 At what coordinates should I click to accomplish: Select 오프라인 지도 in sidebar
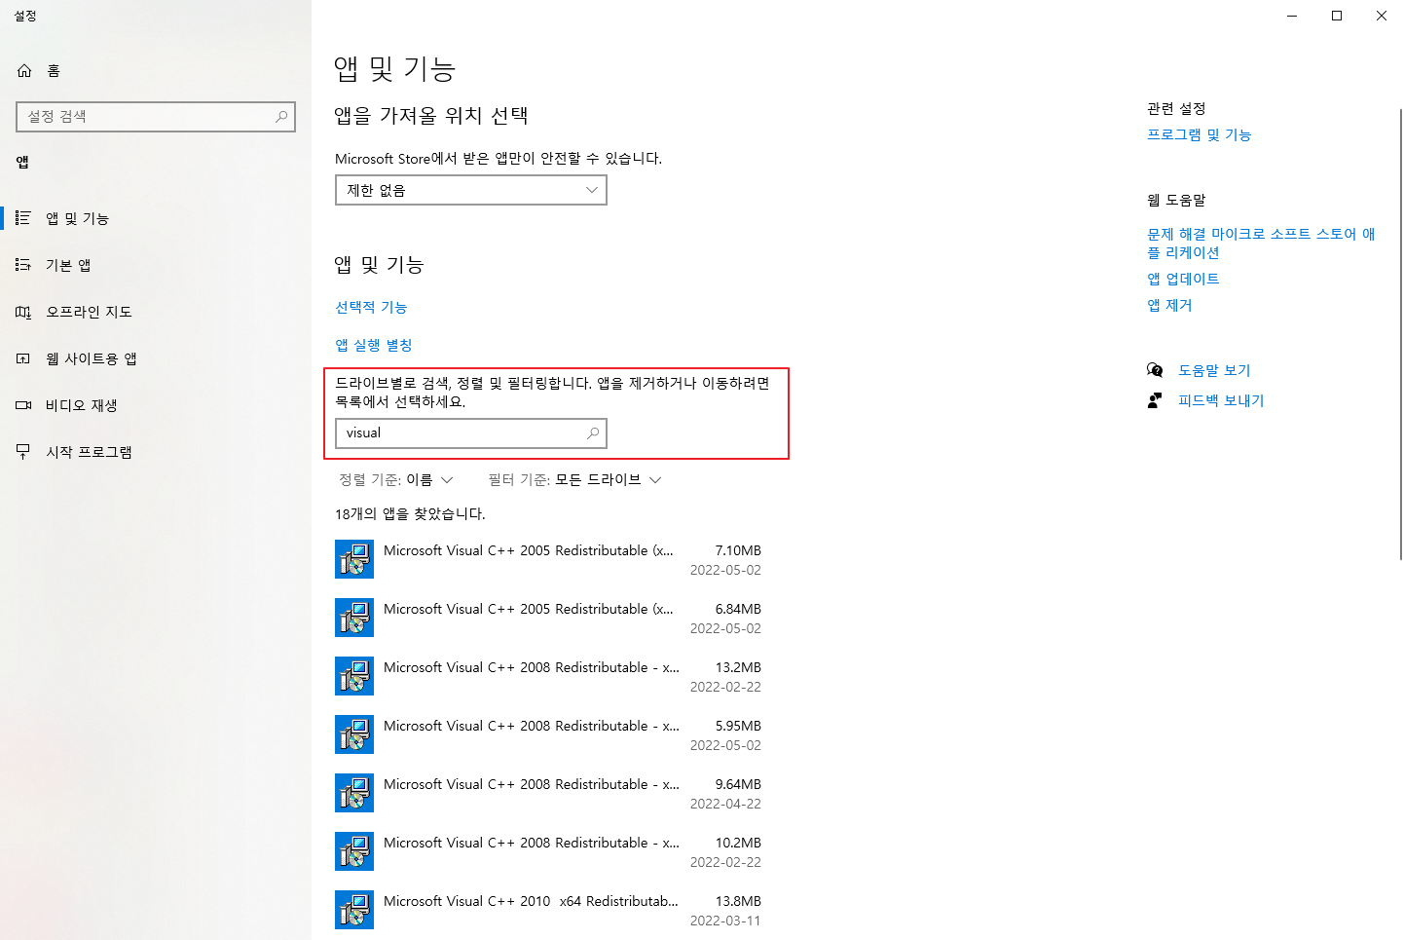(x=156, y=312)
